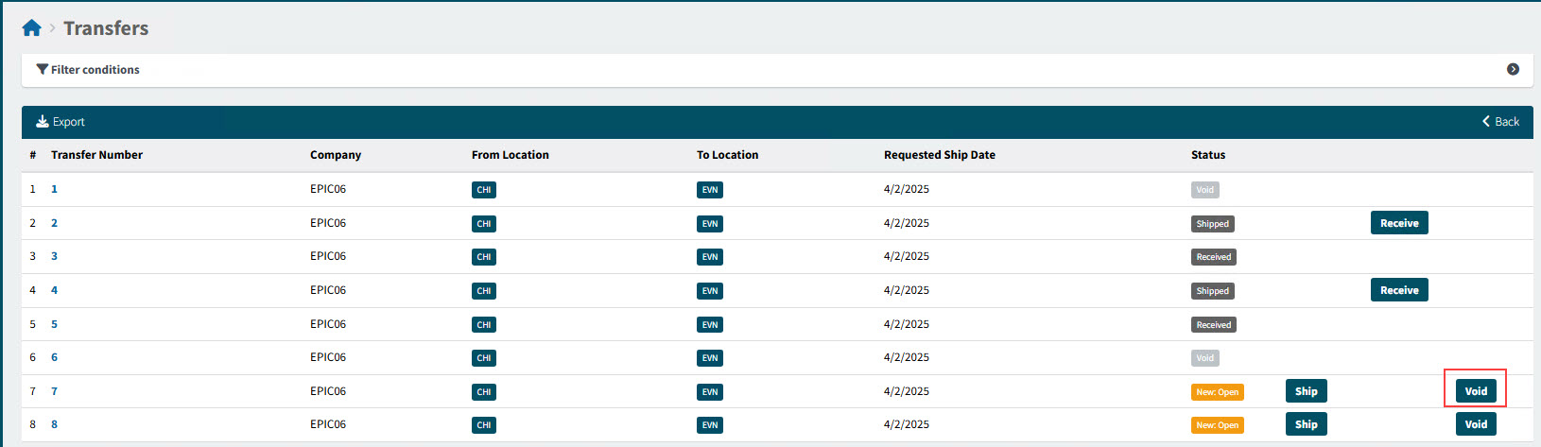
Task: Click New: Open status badge row 7
Action: (x=1217, y=392)
